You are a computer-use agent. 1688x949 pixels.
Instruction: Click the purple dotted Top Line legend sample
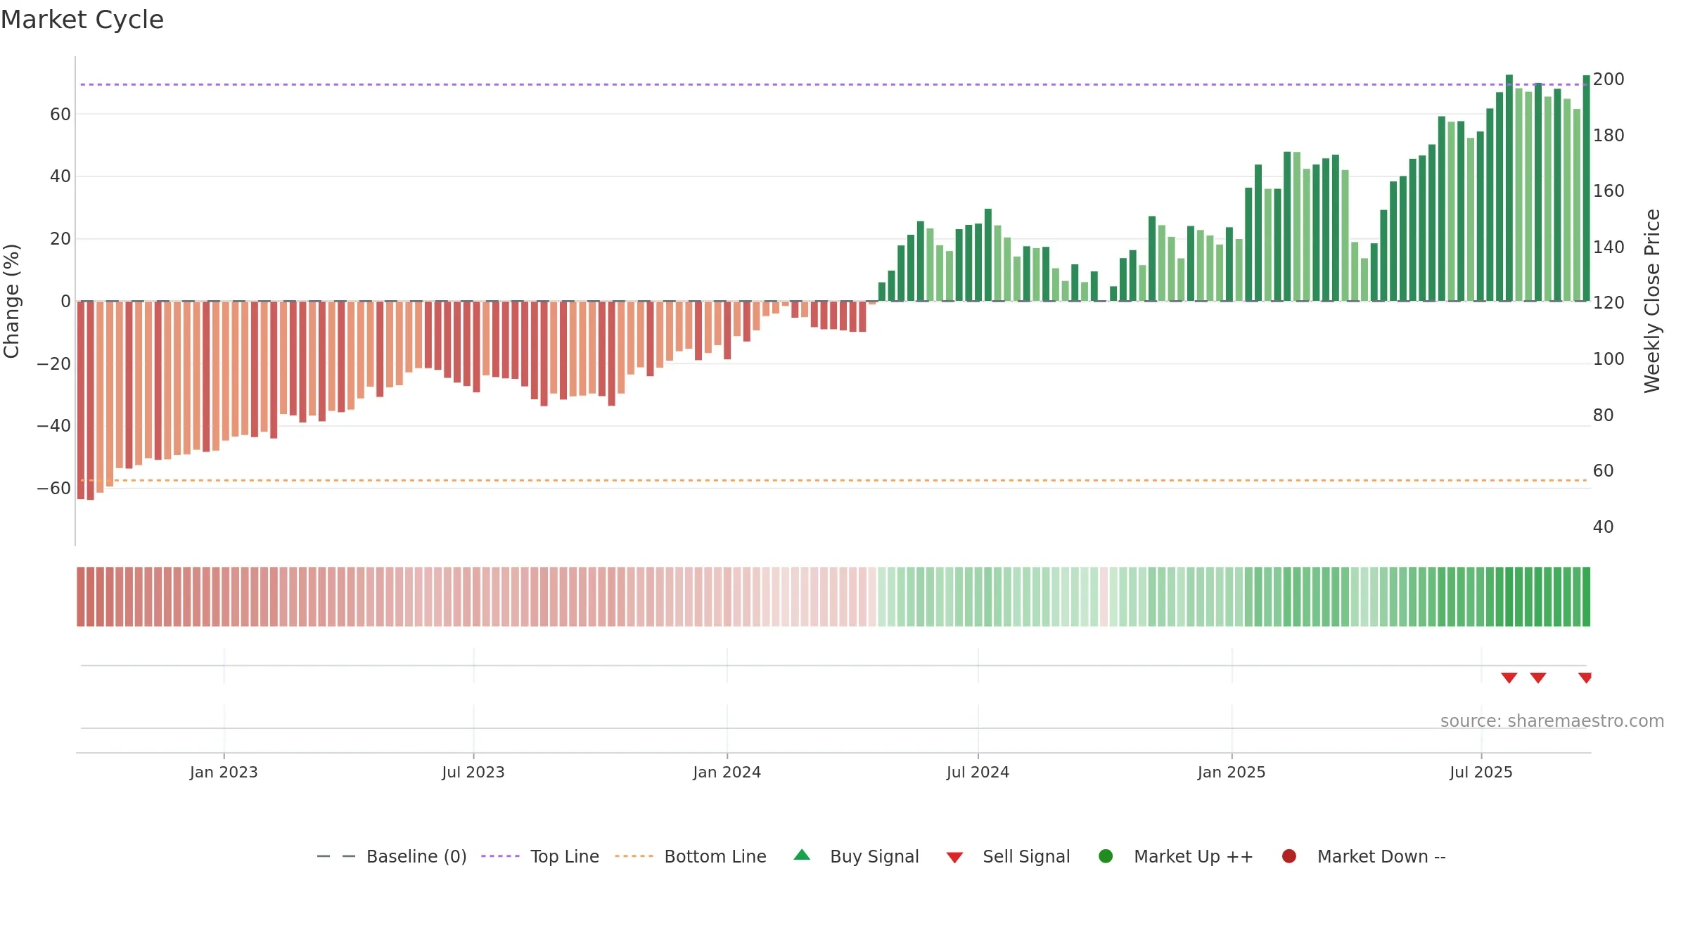pyautogui.click(x=500, y=856)
